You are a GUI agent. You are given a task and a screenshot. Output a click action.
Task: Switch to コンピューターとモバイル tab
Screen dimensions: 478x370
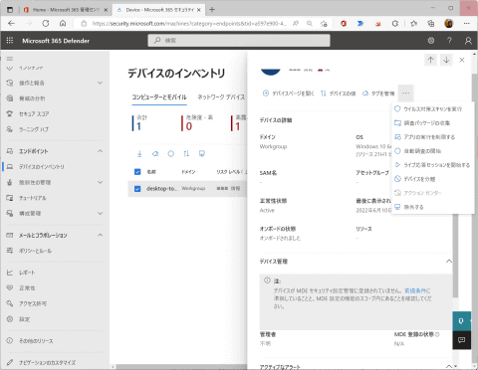(159, 97)
